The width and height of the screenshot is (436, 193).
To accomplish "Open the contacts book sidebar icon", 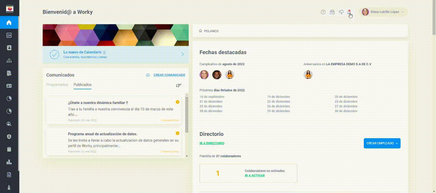I will [9, 48].
